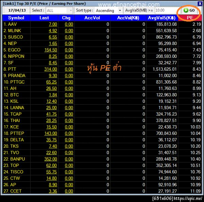The height and width of the screenshot is (202, 204).
Task: Click AvgVal5 value 862,796.73
Action: tap(166, 37)
